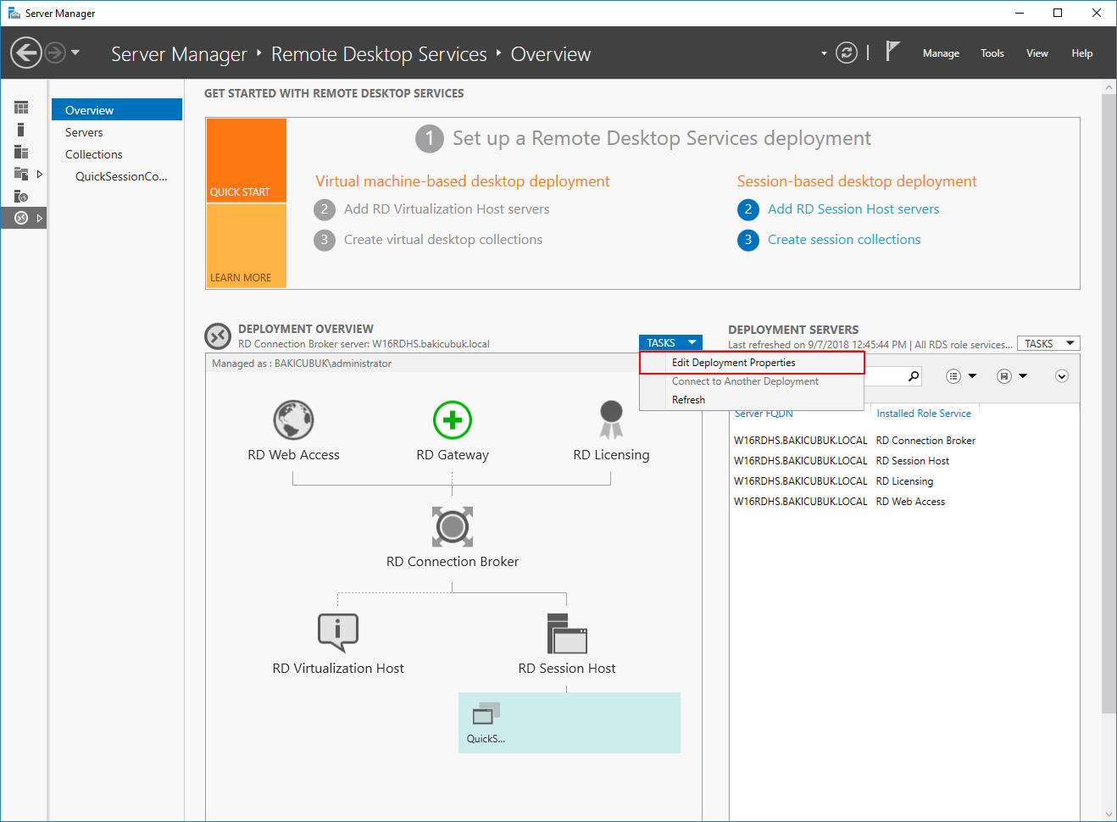Click Server Manager in the breadcrumb

pyautogui.click(x=179, y=54)
